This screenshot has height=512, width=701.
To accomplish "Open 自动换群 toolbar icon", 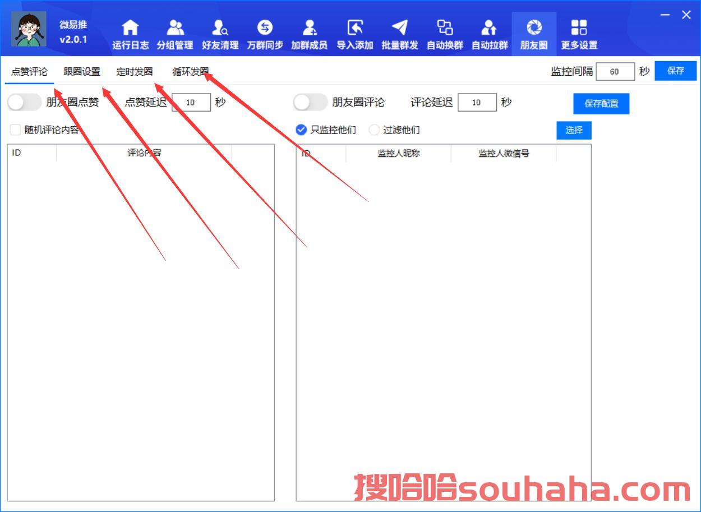I will coord(445,27).
